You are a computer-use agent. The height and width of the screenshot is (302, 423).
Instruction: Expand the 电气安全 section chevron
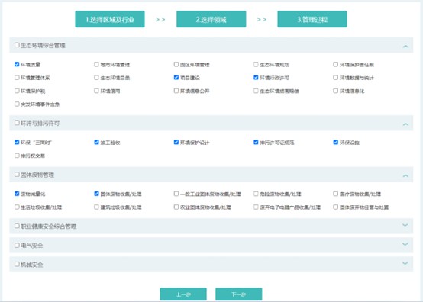tap(405, 244)
